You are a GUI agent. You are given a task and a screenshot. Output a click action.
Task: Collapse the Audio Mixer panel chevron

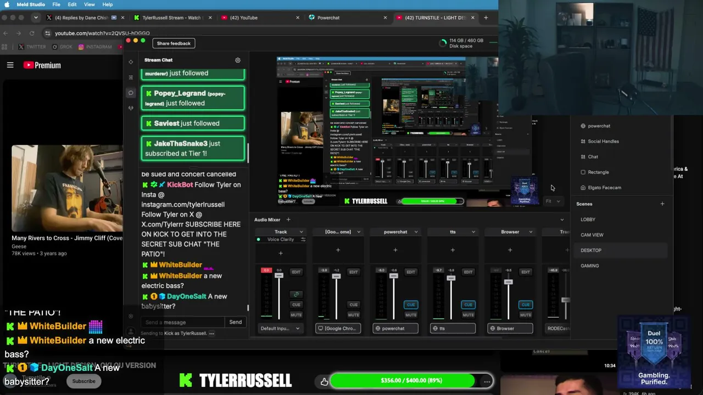(x=562, y=220)
